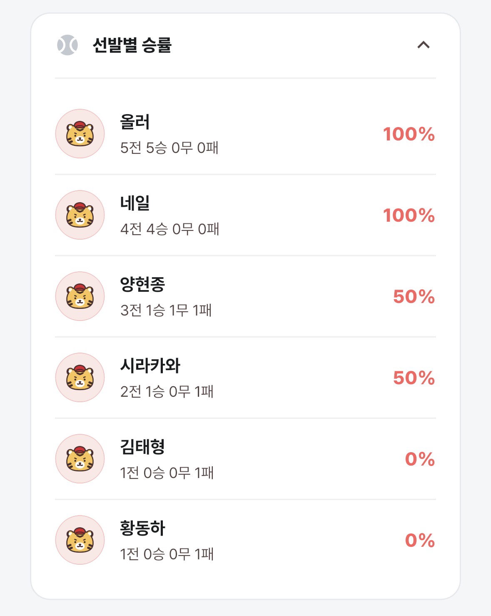Click the tiger avatar for 김태형
491x616 pixels.
click(80, 459)
